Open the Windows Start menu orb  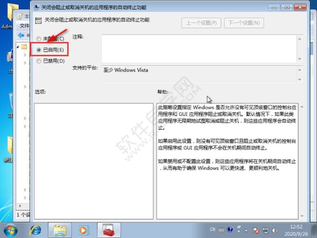click(x=10, y=230)
